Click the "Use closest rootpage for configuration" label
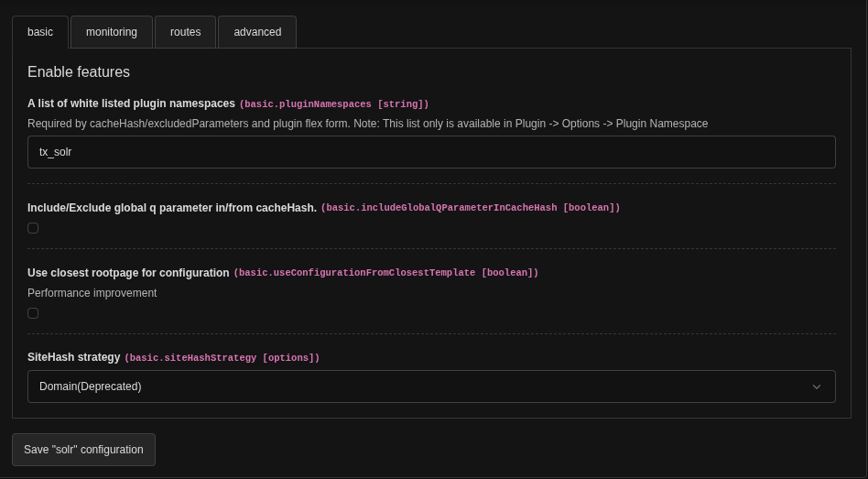Viewport: 868px width, 479px height. (128, 273)
